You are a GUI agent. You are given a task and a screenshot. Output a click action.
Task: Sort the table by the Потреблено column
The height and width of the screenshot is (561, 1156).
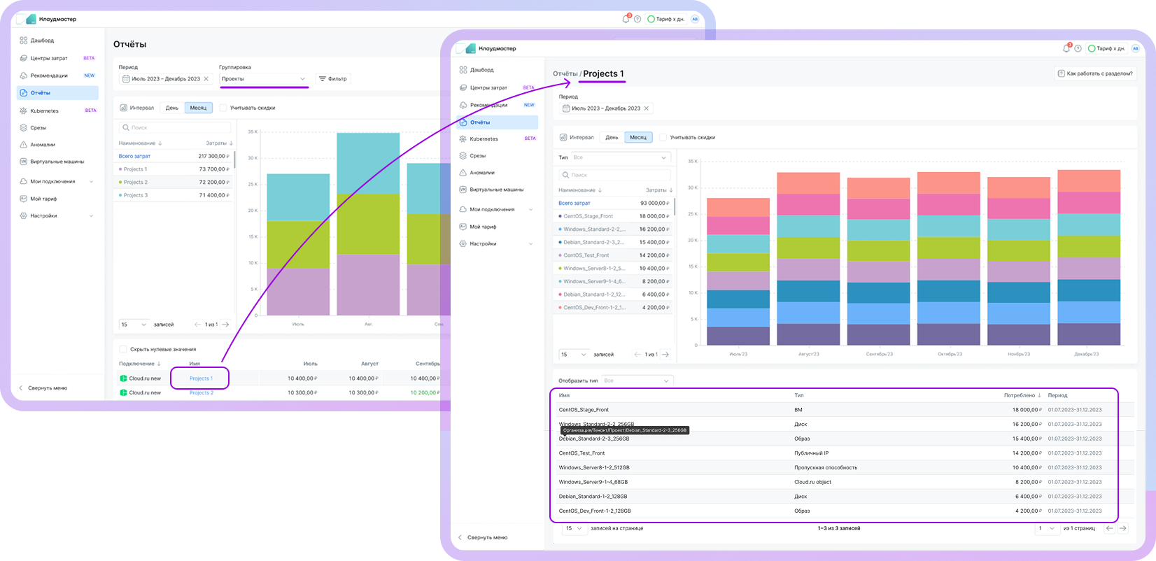pyautogui.click(x=1022, y=395)
